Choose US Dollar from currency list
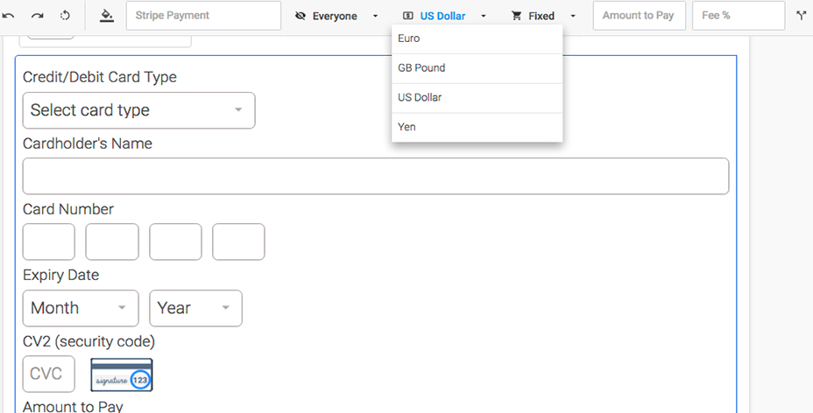The height and width of the screenshot is (413, 813). [477, 98]
